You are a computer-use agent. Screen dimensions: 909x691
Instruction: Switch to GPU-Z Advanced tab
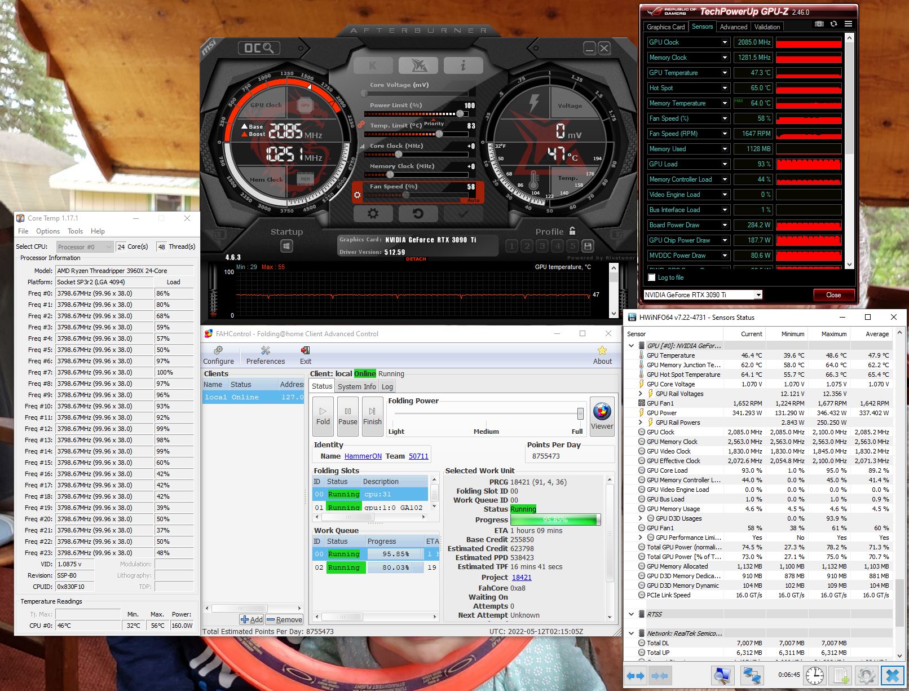(734, 27)
